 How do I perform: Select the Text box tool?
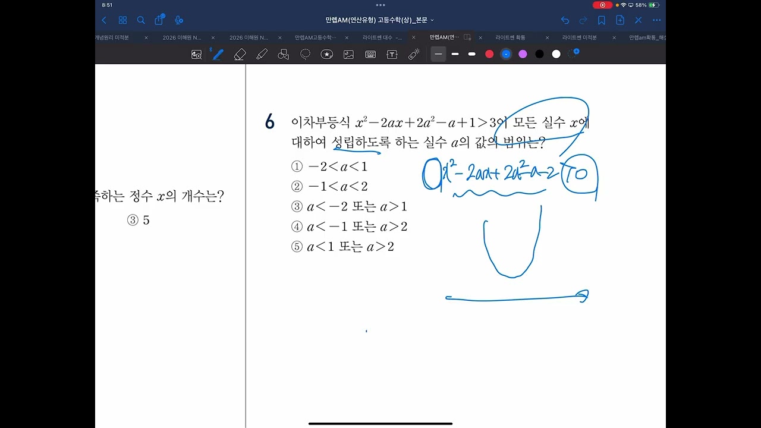[392, 54]
